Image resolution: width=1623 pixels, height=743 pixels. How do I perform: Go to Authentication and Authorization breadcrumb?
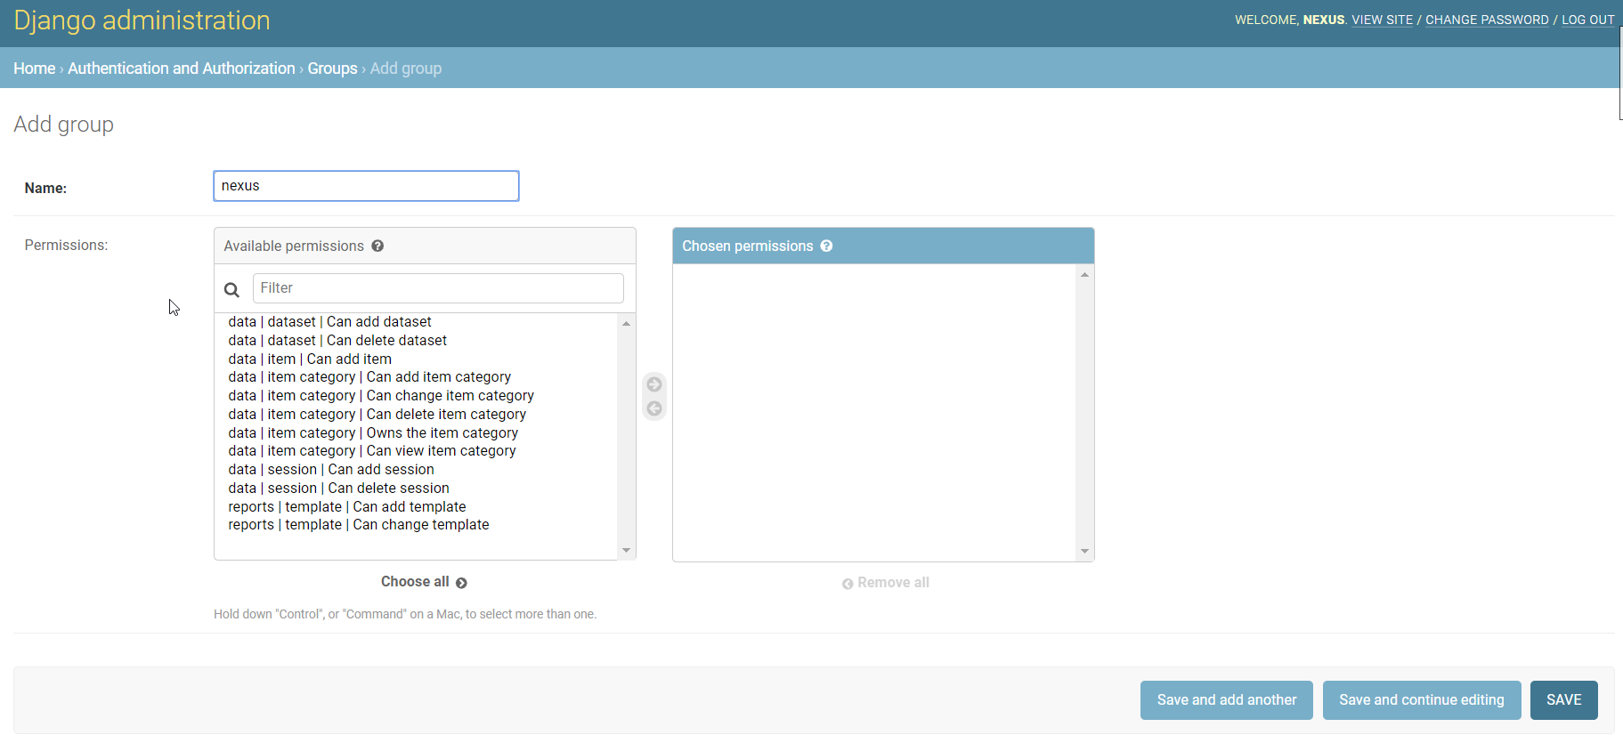tap(181, 69)
